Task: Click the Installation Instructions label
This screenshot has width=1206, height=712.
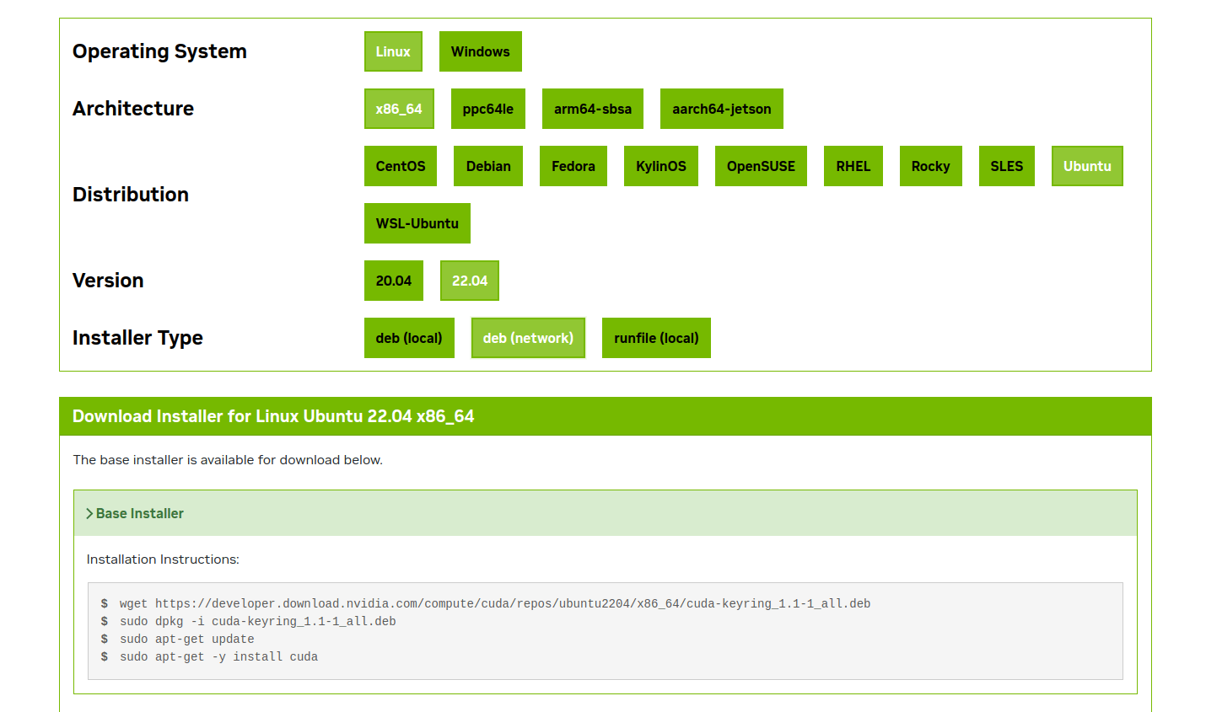Action: (163, 559)
